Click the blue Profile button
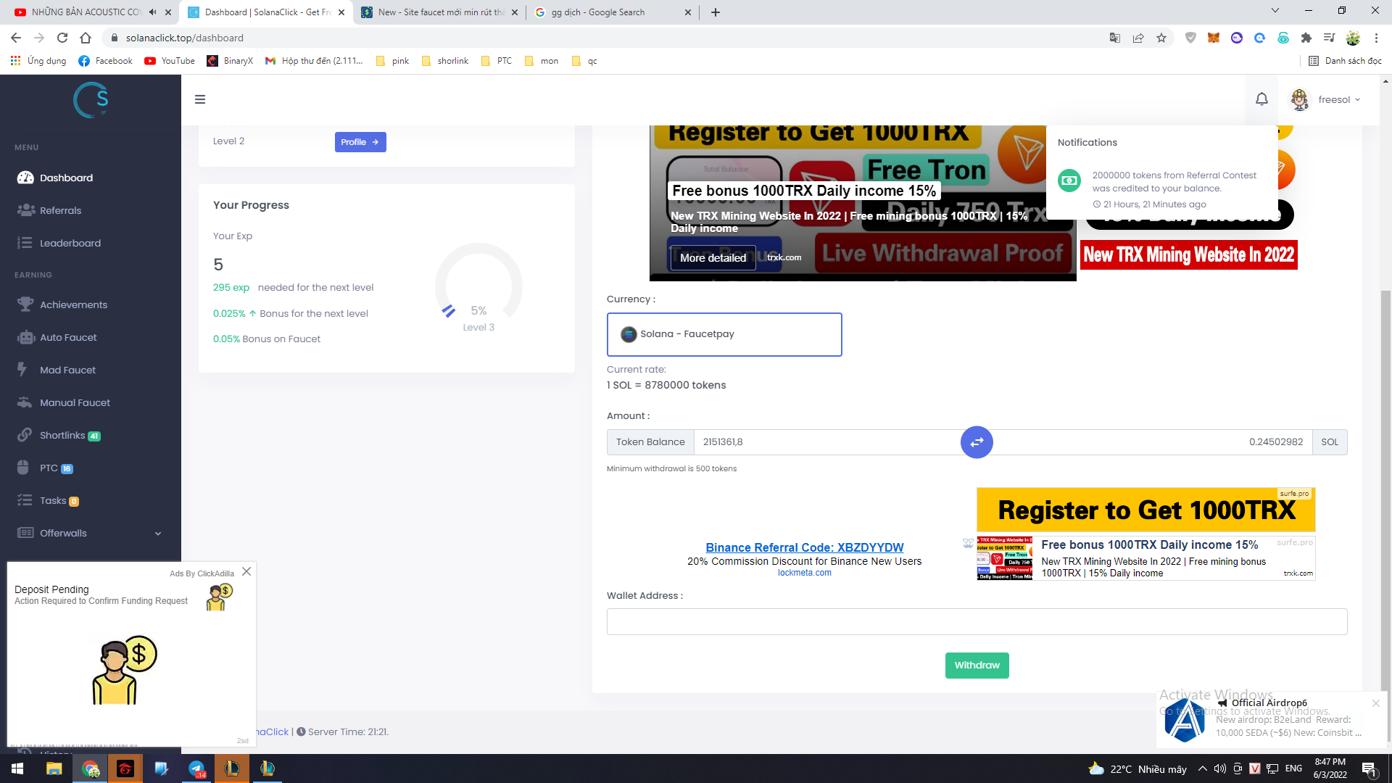1392x783 pixels. 360,142
